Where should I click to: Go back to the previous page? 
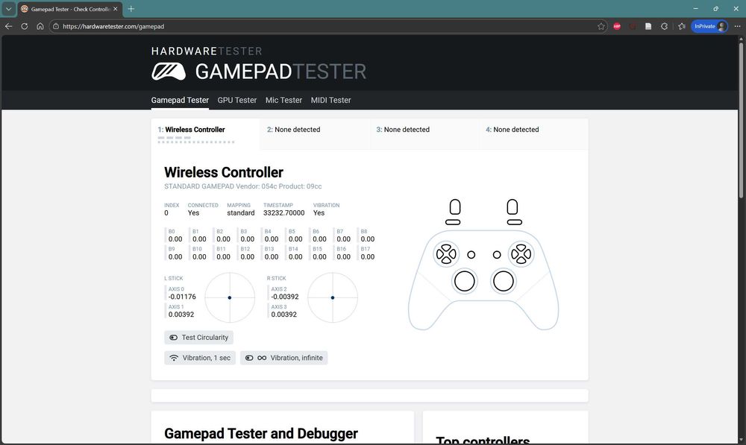[8, 26]
